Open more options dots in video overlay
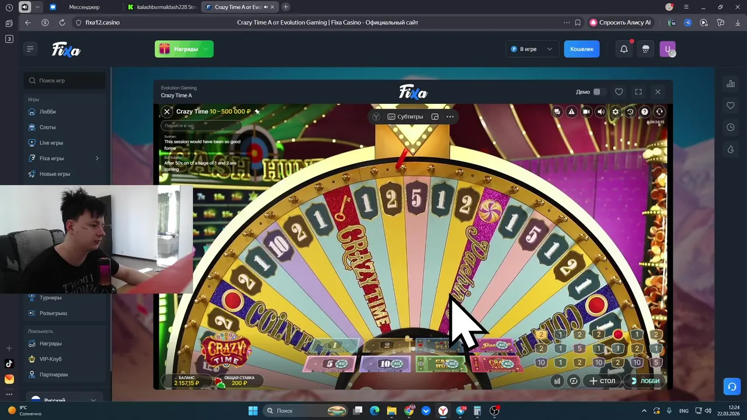The image size is (747, 420). point(450,117)
